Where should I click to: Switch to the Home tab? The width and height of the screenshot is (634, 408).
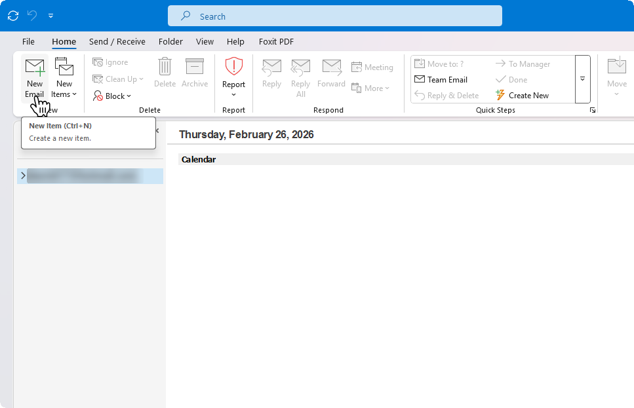click(x=64, y=42)
